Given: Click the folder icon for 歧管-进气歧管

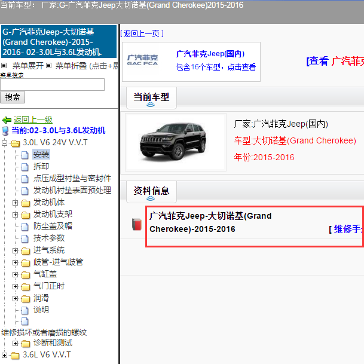Looking at the screenshot, I should click(26, 263).
